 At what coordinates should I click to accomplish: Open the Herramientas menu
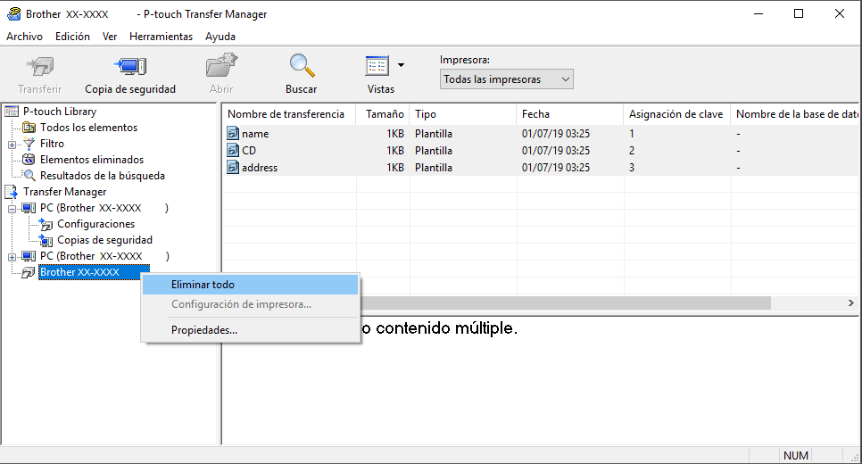[x=162, y=37]
